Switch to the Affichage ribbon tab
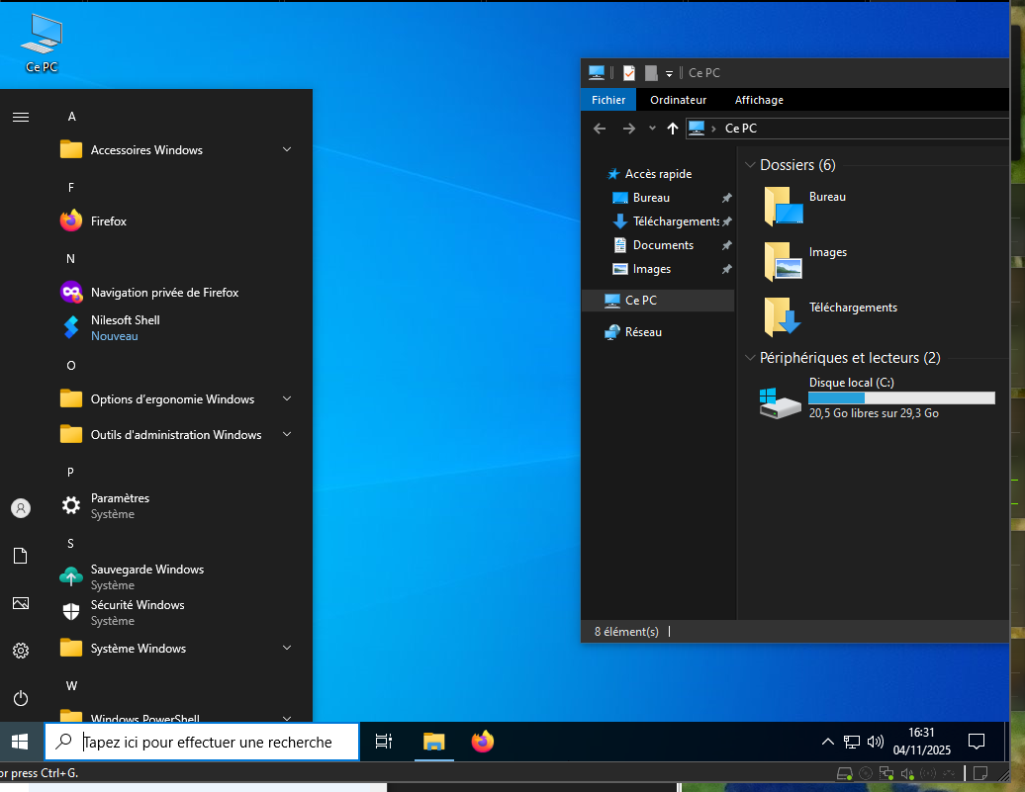The width and height of the screenshot is (1025, 792). click(x=759, y=100)
